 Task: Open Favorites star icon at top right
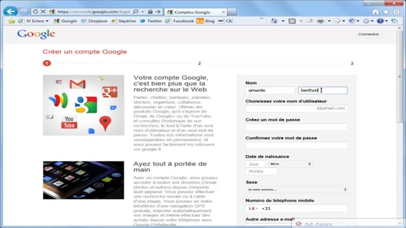386,11
